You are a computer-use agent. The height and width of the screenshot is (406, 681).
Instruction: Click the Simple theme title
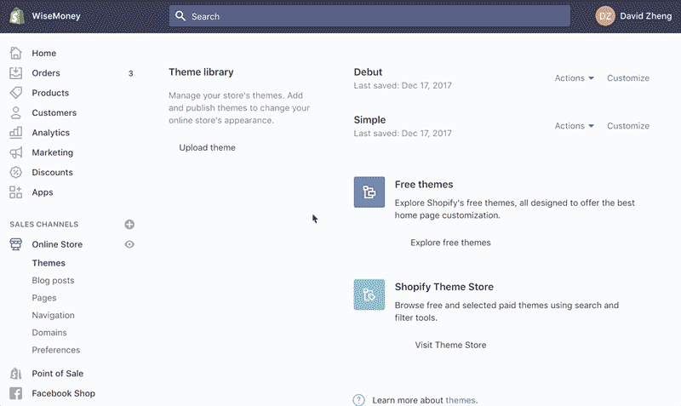pyautogui.click(x=369, y=120)
